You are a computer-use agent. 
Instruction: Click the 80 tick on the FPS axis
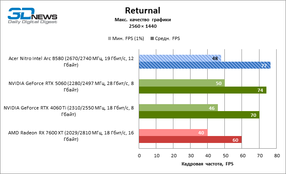[x=277, y=156]
